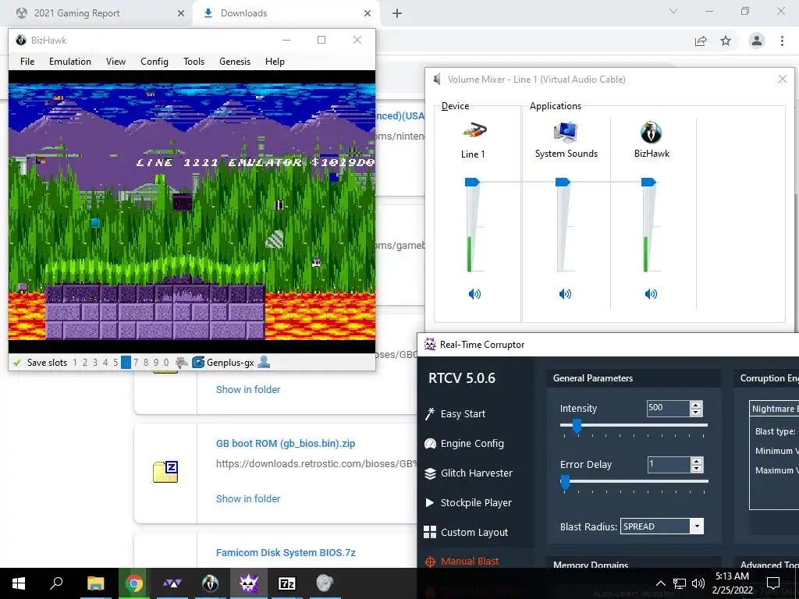799x599 pixels.
Task: Open Windows taskbar search
Action: 56,583
